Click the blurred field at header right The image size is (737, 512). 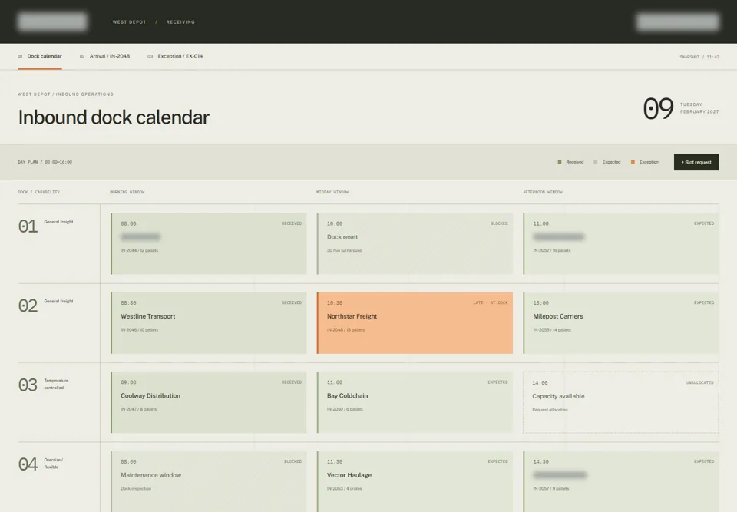[677, 21]
